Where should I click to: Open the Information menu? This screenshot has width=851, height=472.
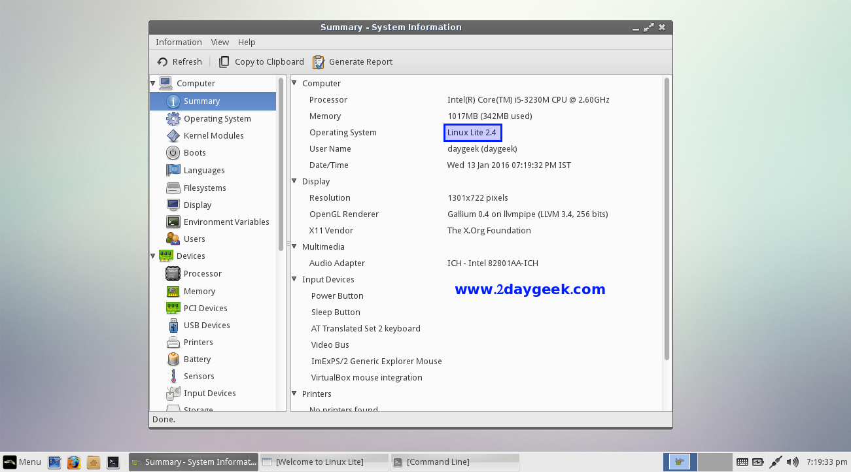pos(179,42)
